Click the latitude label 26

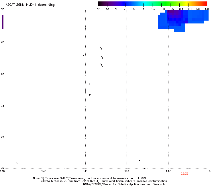(x=2, y=74)
